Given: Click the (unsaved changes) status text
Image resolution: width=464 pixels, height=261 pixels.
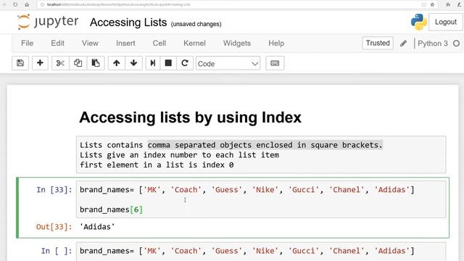Looking at the screenshot, I should (x=196, y=24).
